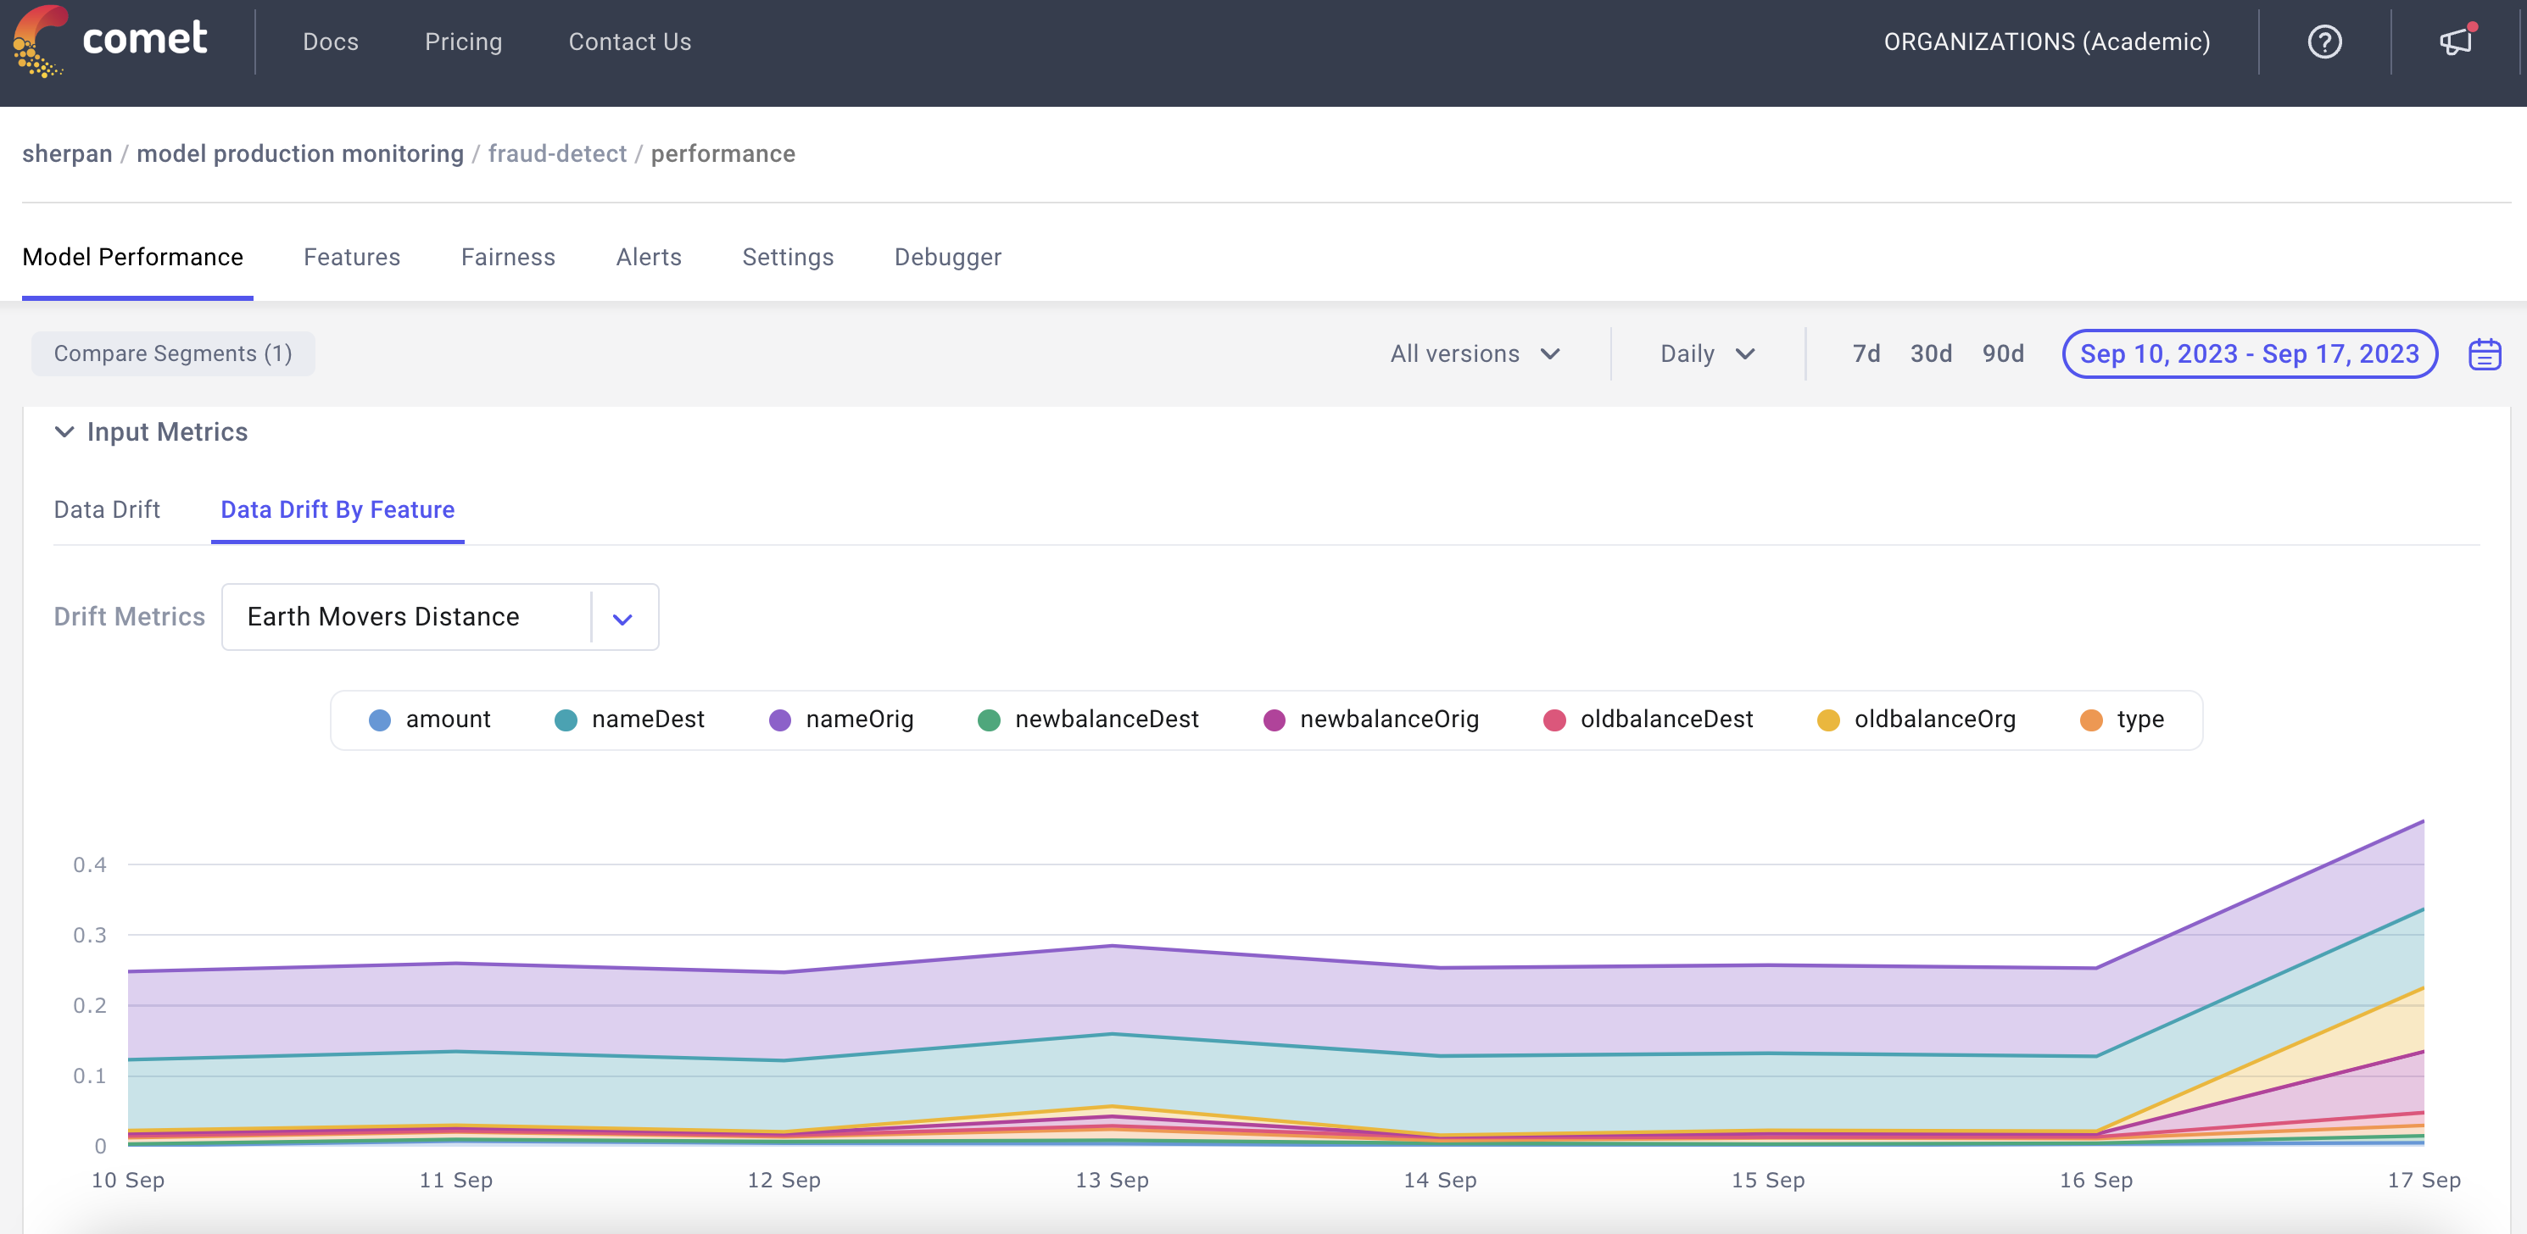Screen dimensions: 2527x1234
Task: Switch to the Features tab
Action: point(351,256)
